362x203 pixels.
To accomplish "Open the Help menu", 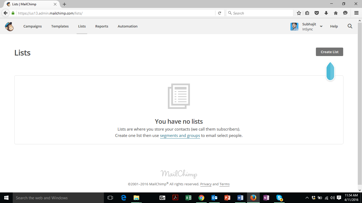I will point(334,26).
